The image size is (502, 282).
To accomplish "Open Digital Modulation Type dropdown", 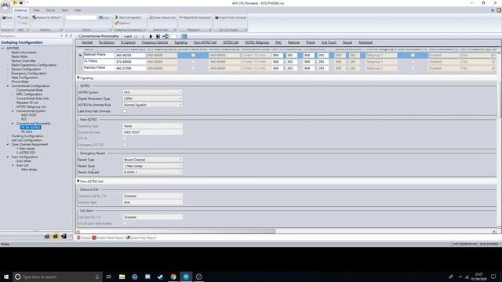I will [x=152, y=99].
